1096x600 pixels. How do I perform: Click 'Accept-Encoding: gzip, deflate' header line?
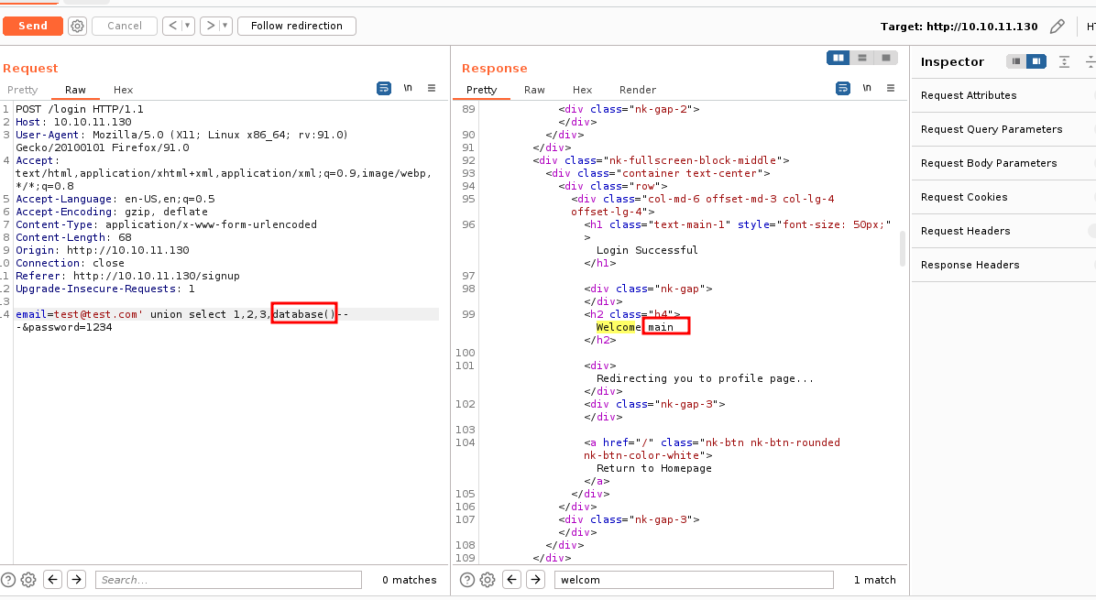[112, 212]
